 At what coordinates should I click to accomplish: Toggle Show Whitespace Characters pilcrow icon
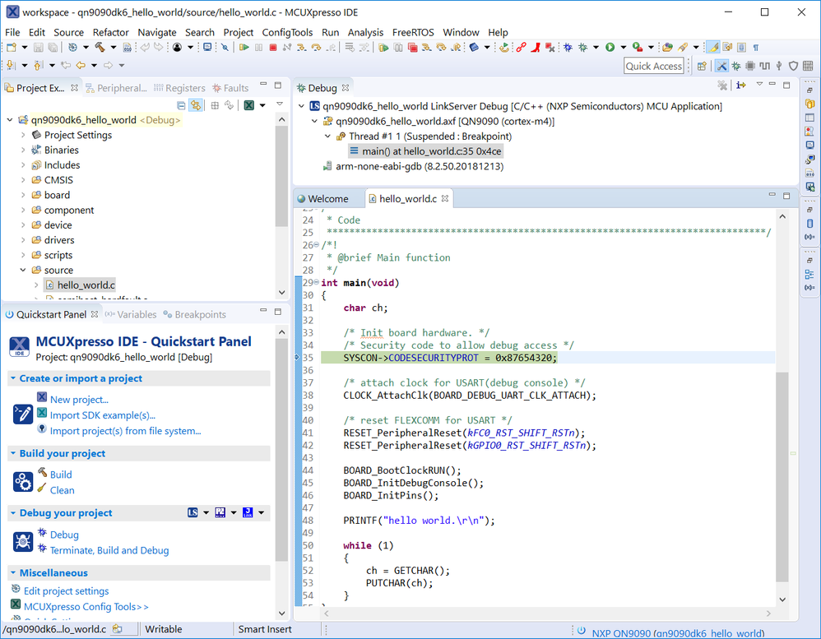click(756, 48)
